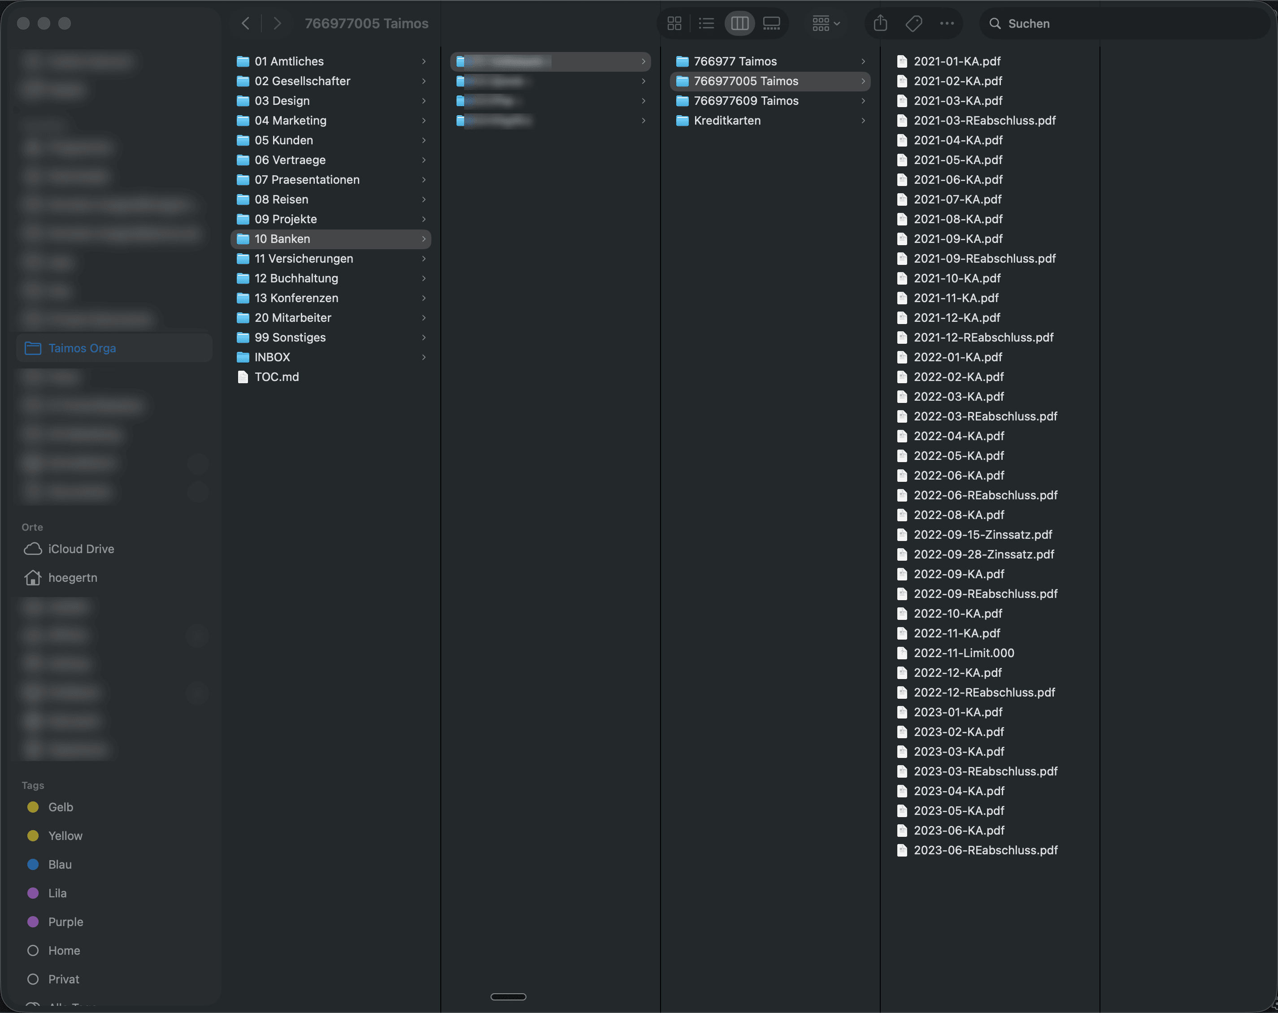Expand the 99 Sonstiges folder chevron
Viewport: 1278px width, 1013px height.
[424, 338]
